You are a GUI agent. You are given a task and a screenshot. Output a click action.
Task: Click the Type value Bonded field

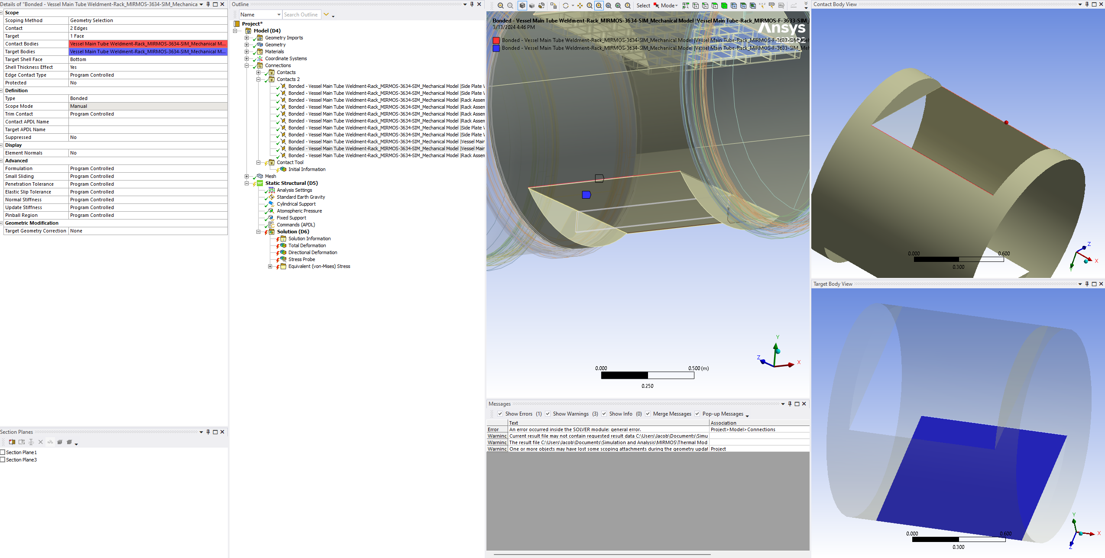[148, 99]
